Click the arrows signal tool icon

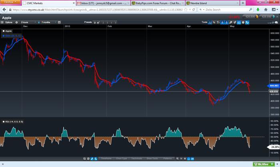[x=235, y=22]
